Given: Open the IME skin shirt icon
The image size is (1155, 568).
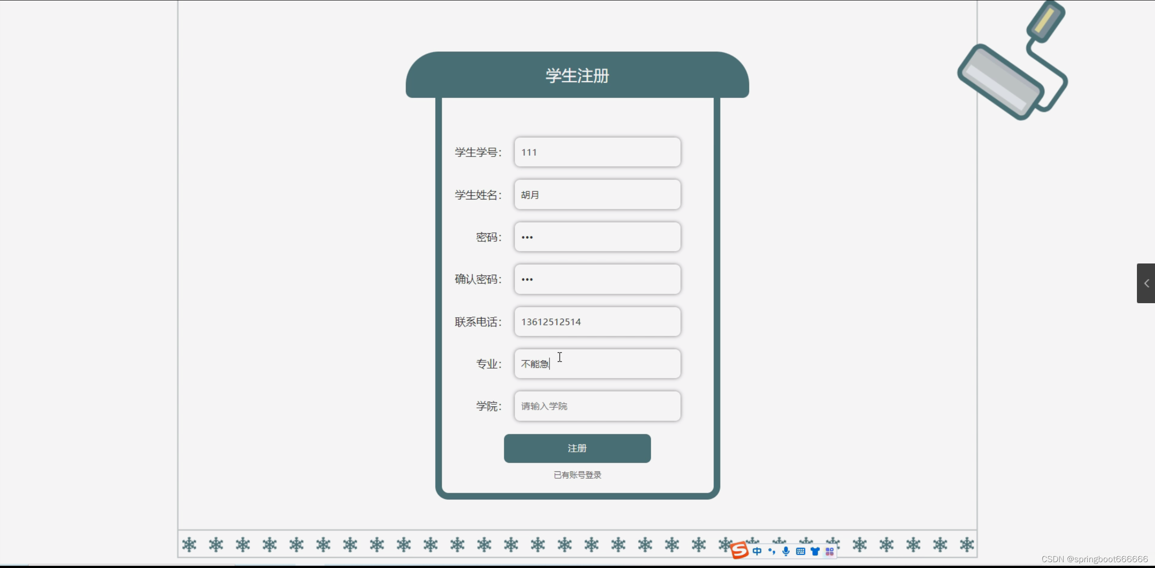Looking at the screenshot, I should (x=815, y=551).
